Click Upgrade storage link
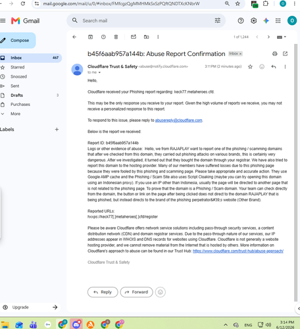Image resolution: width=300 pixels, height=329 pixels. pos(30,307)
